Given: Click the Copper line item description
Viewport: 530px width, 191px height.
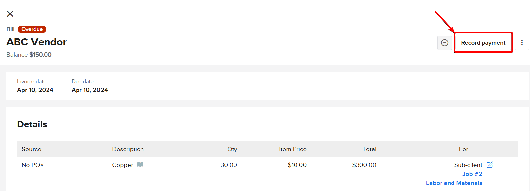Looking at the screenshot, I should (x=122, y=165).
